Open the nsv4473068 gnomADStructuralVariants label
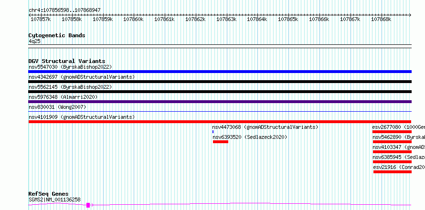This screenshot has width=425, height=210. coord(265,127)
